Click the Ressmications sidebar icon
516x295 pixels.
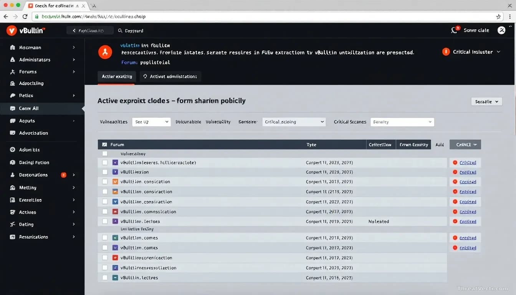tap(12, 237)
